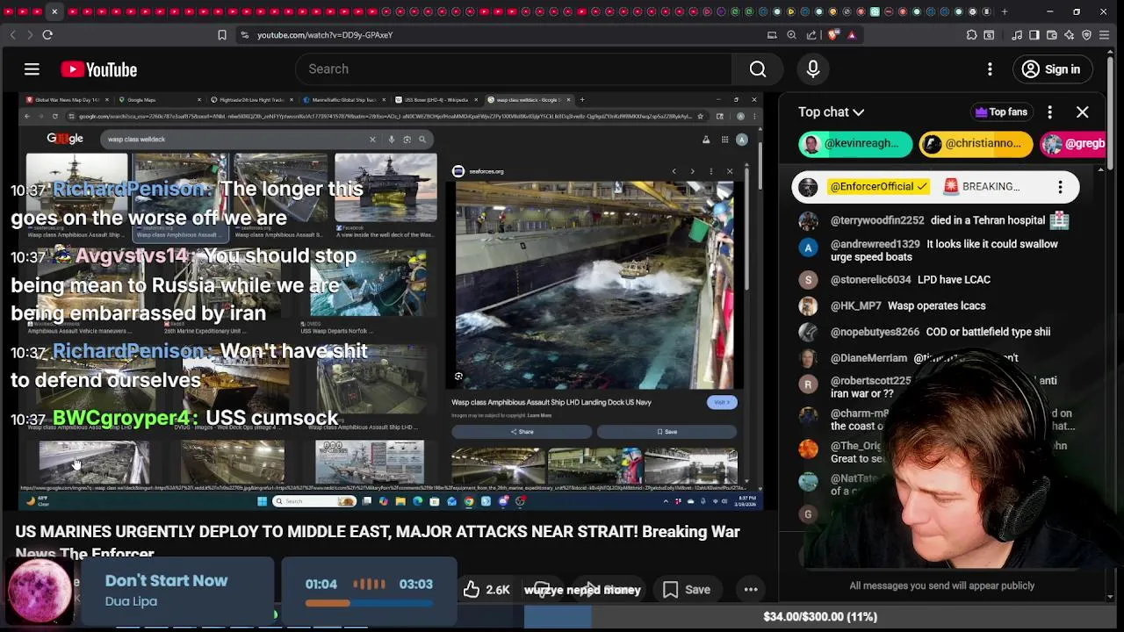This screenshot has height=632, width=1124.
Task: Click the $34.00/$300.00 donation goal bar
Action: (820, 617)
